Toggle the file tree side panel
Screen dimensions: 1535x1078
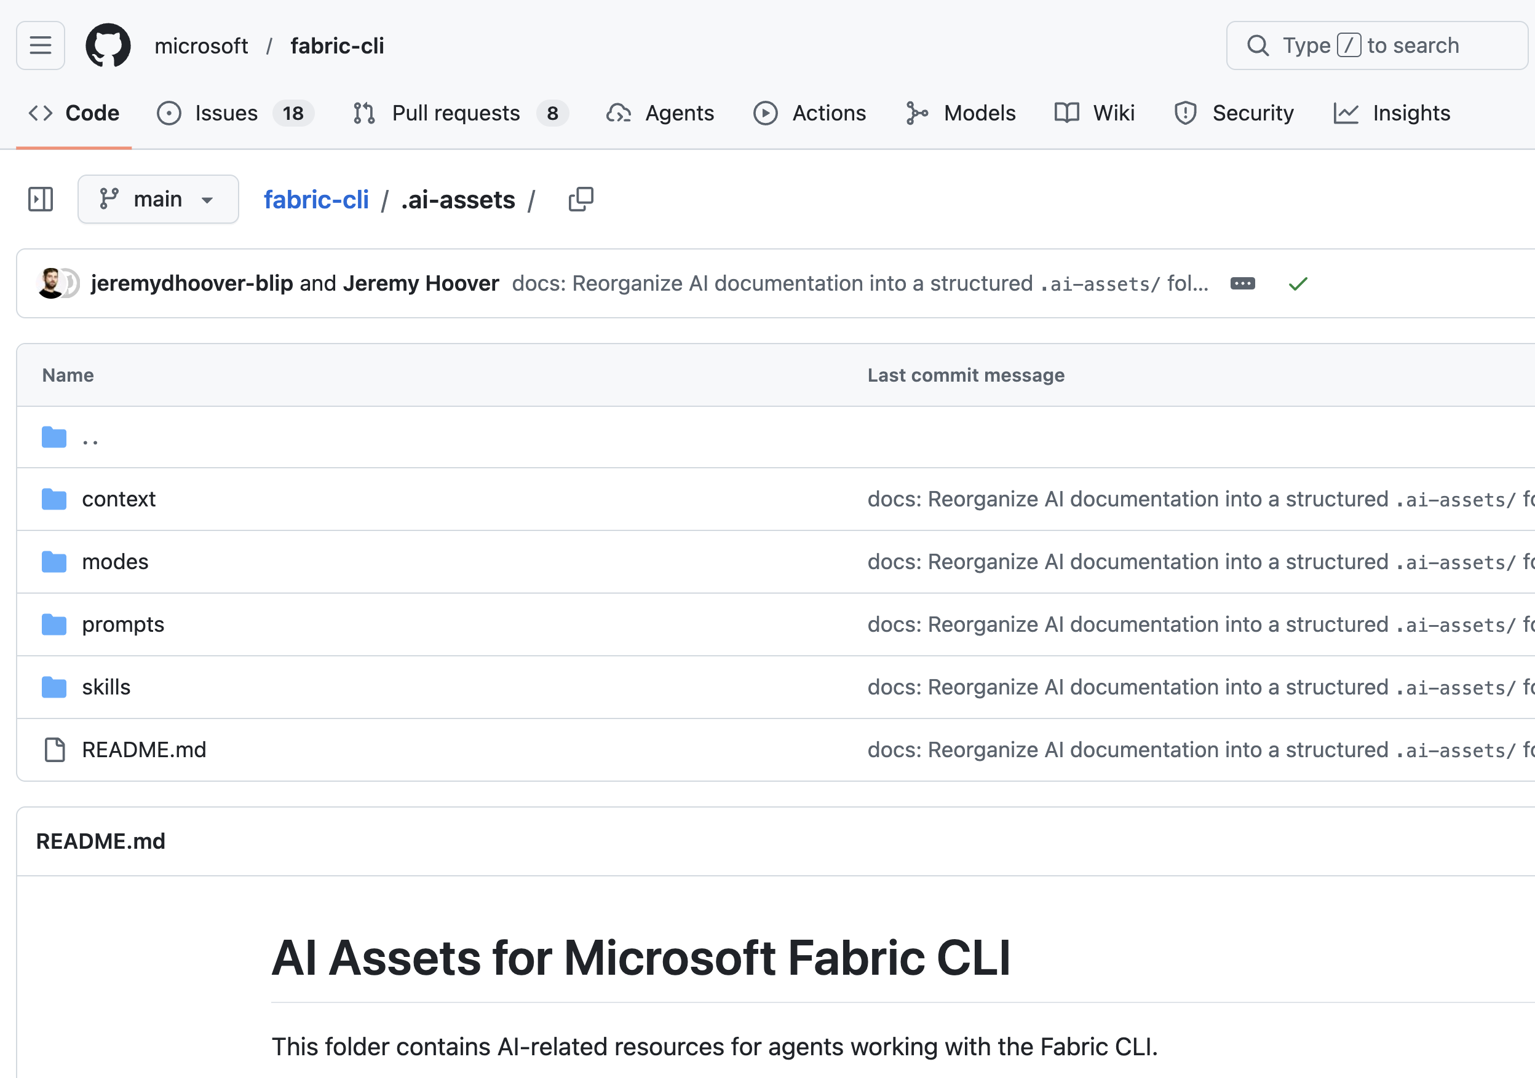[41, 199]
